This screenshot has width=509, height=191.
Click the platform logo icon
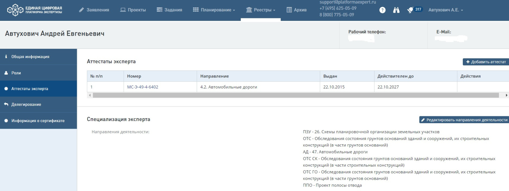pyautogui.click(x=15, y=10)
